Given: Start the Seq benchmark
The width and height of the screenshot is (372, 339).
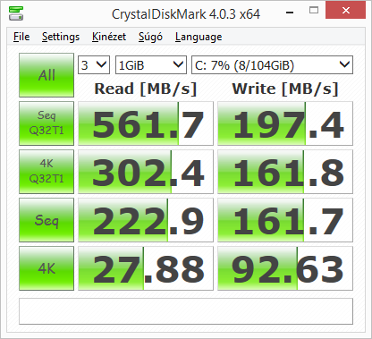Looking at the screenshot, I should coord(46,220).
